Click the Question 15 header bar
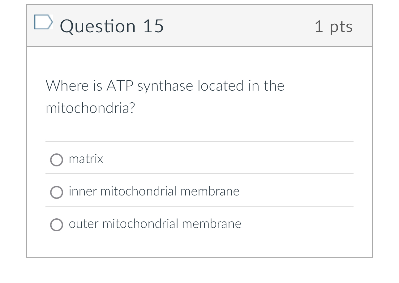Screen dimensions: 399x283 click(199, 26)
